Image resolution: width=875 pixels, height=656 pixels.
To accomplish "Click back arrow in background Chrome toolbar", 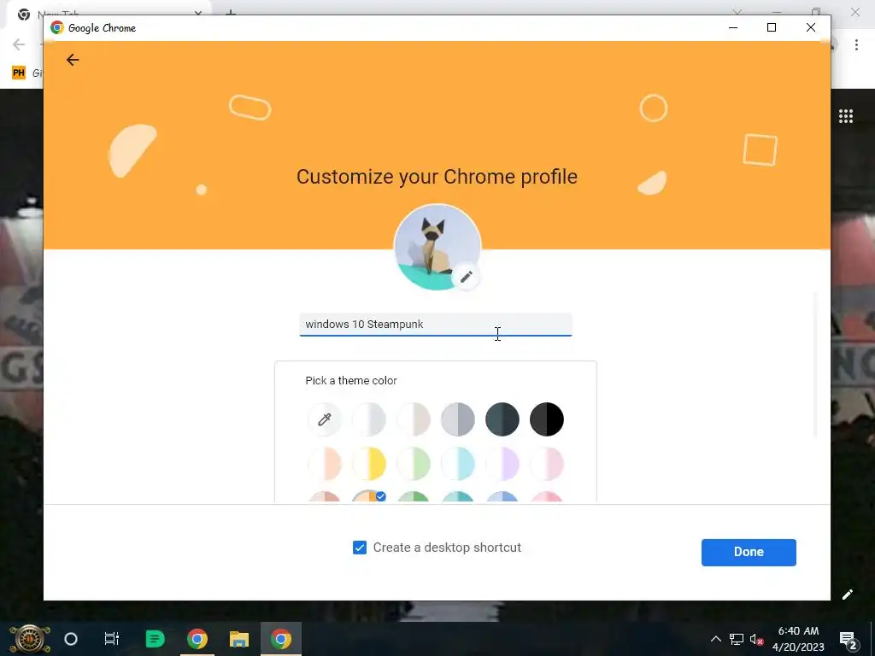I will (19, 44).
